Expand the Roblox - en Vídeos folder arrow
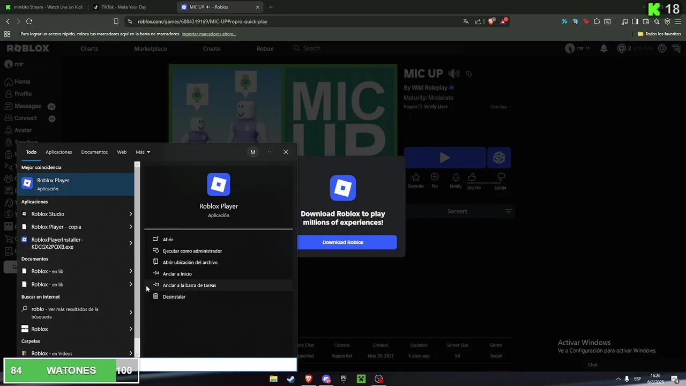The width and height of the screenshot is (686, 386). 131,353
